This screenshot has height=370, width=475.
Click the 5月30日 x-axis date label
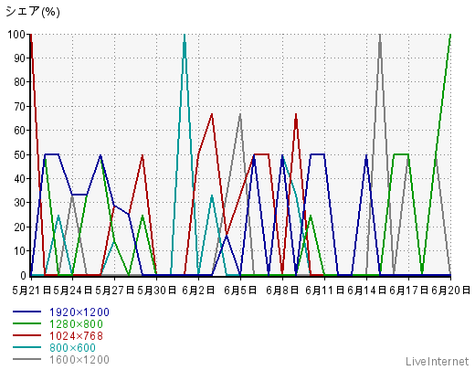click(156, 291)
